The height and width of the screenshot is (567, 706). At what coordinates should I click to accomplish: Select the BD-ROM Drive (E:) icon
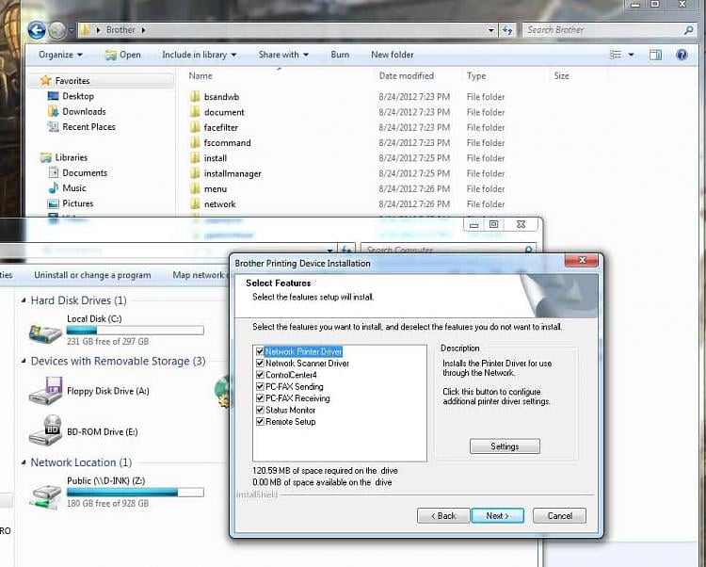[45, 431]
